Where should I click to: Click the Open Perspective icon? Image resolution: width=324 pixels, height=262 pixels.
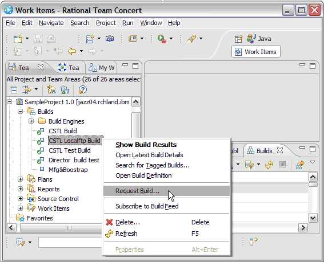point(238,39)
